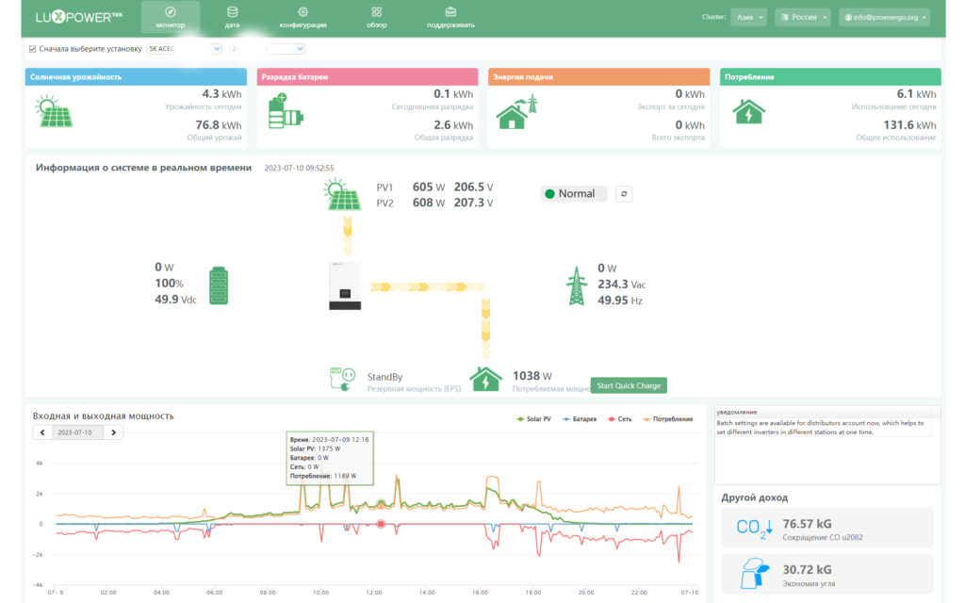Image resolution: width=965 pixels, height=603 pixels.
Task: Open the Азия cluster dropdown
Action: tap(749, 17)
